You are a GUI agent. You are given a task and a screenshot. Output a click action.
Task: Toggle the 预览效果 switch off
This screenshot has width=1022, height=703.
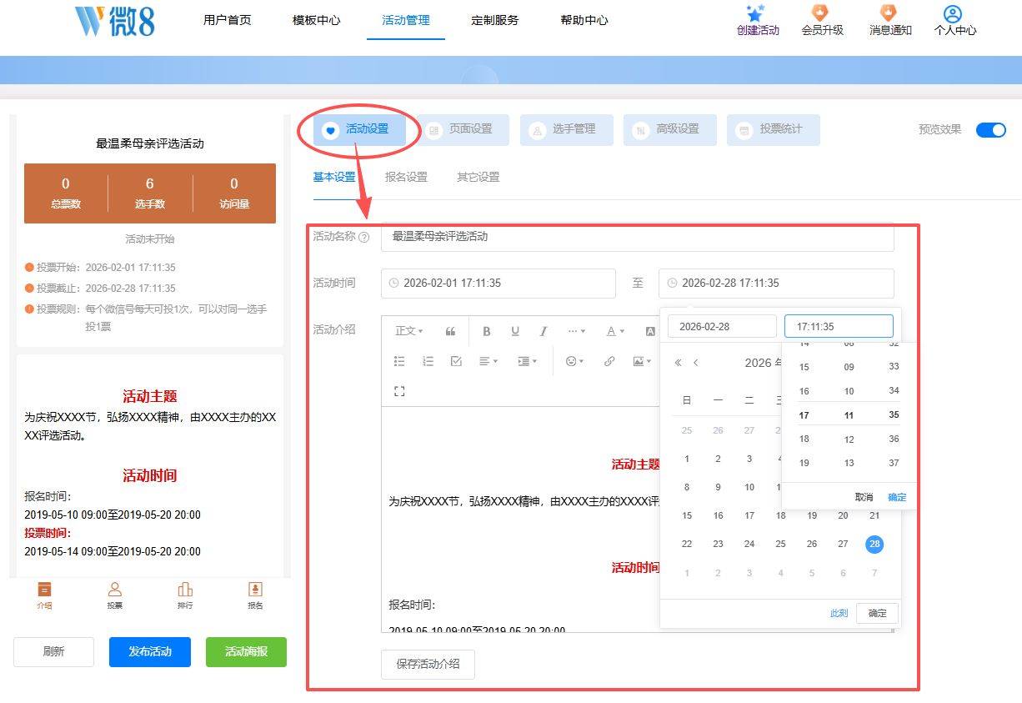click(990, 129)
